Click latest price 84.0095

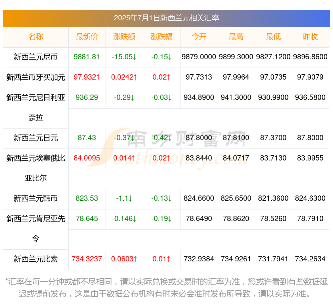[x=87, y=158]
